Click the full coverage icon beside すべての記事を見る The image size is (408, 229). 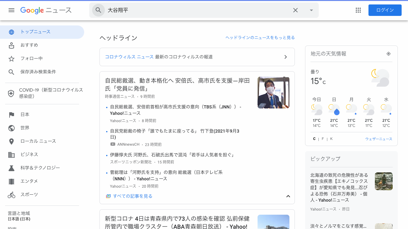[x=108, y=196]
